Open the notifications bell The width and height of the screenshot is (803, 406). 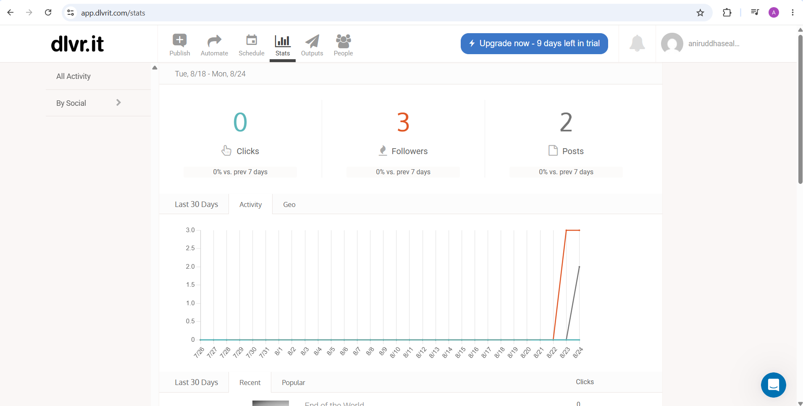click(x=637, y=43)
